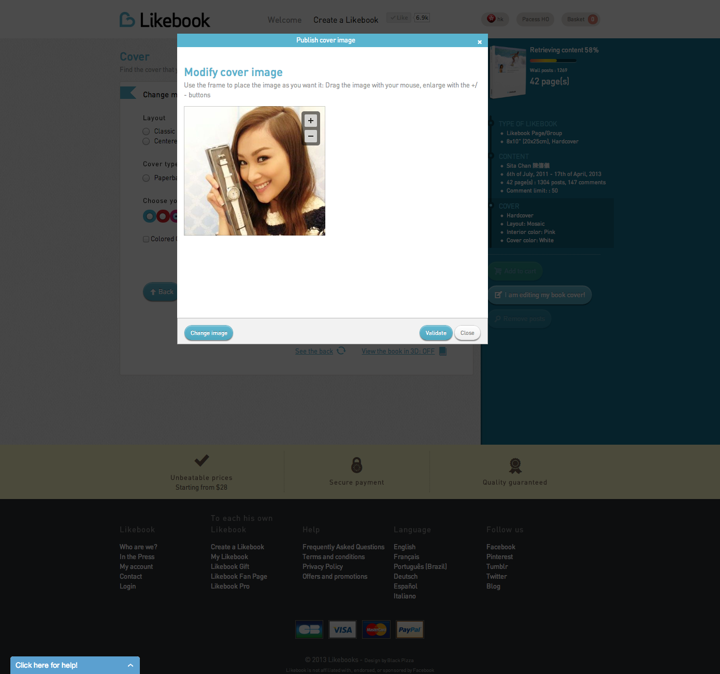720x674 pixels.
Task: Open the Pinterest follow link
Action: pyautogui.click(x=499, y=556)
